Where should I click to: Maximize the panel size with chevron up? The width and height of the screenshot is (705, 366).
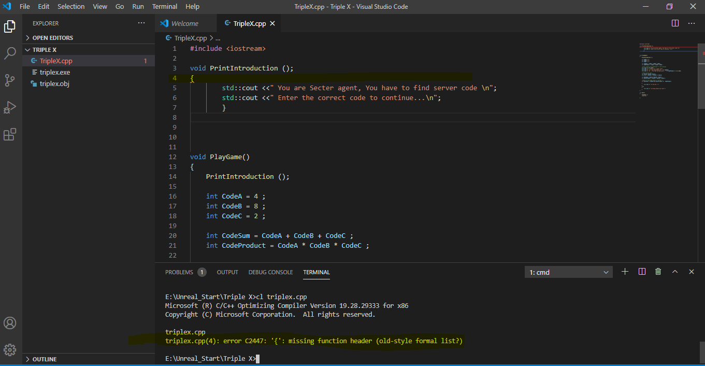(x=675, y=272)
